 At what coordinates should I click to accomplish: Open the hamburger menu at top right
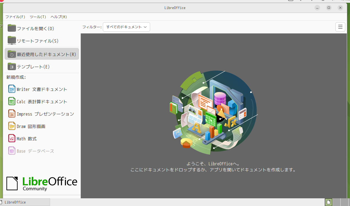click(x=340, y=27)
